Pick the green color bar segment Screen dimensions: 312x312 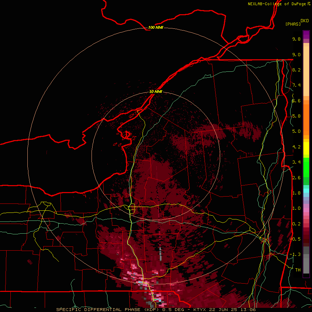point(306,167)
